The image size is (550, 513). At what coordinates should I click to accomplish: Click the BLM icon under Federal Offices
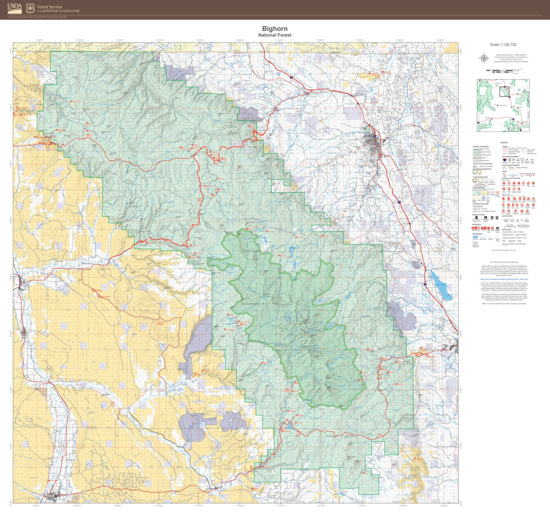497,217
